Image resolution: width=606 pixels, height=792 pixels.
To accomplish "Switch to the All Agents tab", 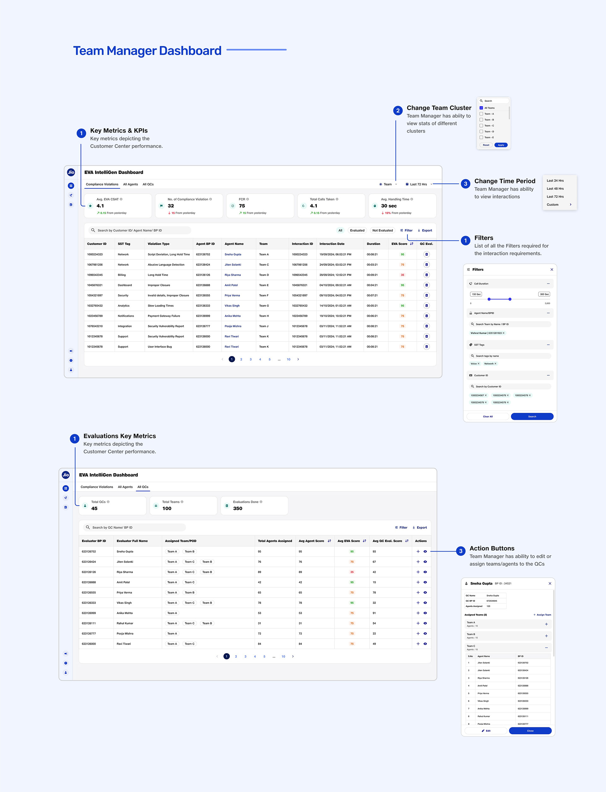I will tap(130, 184).
